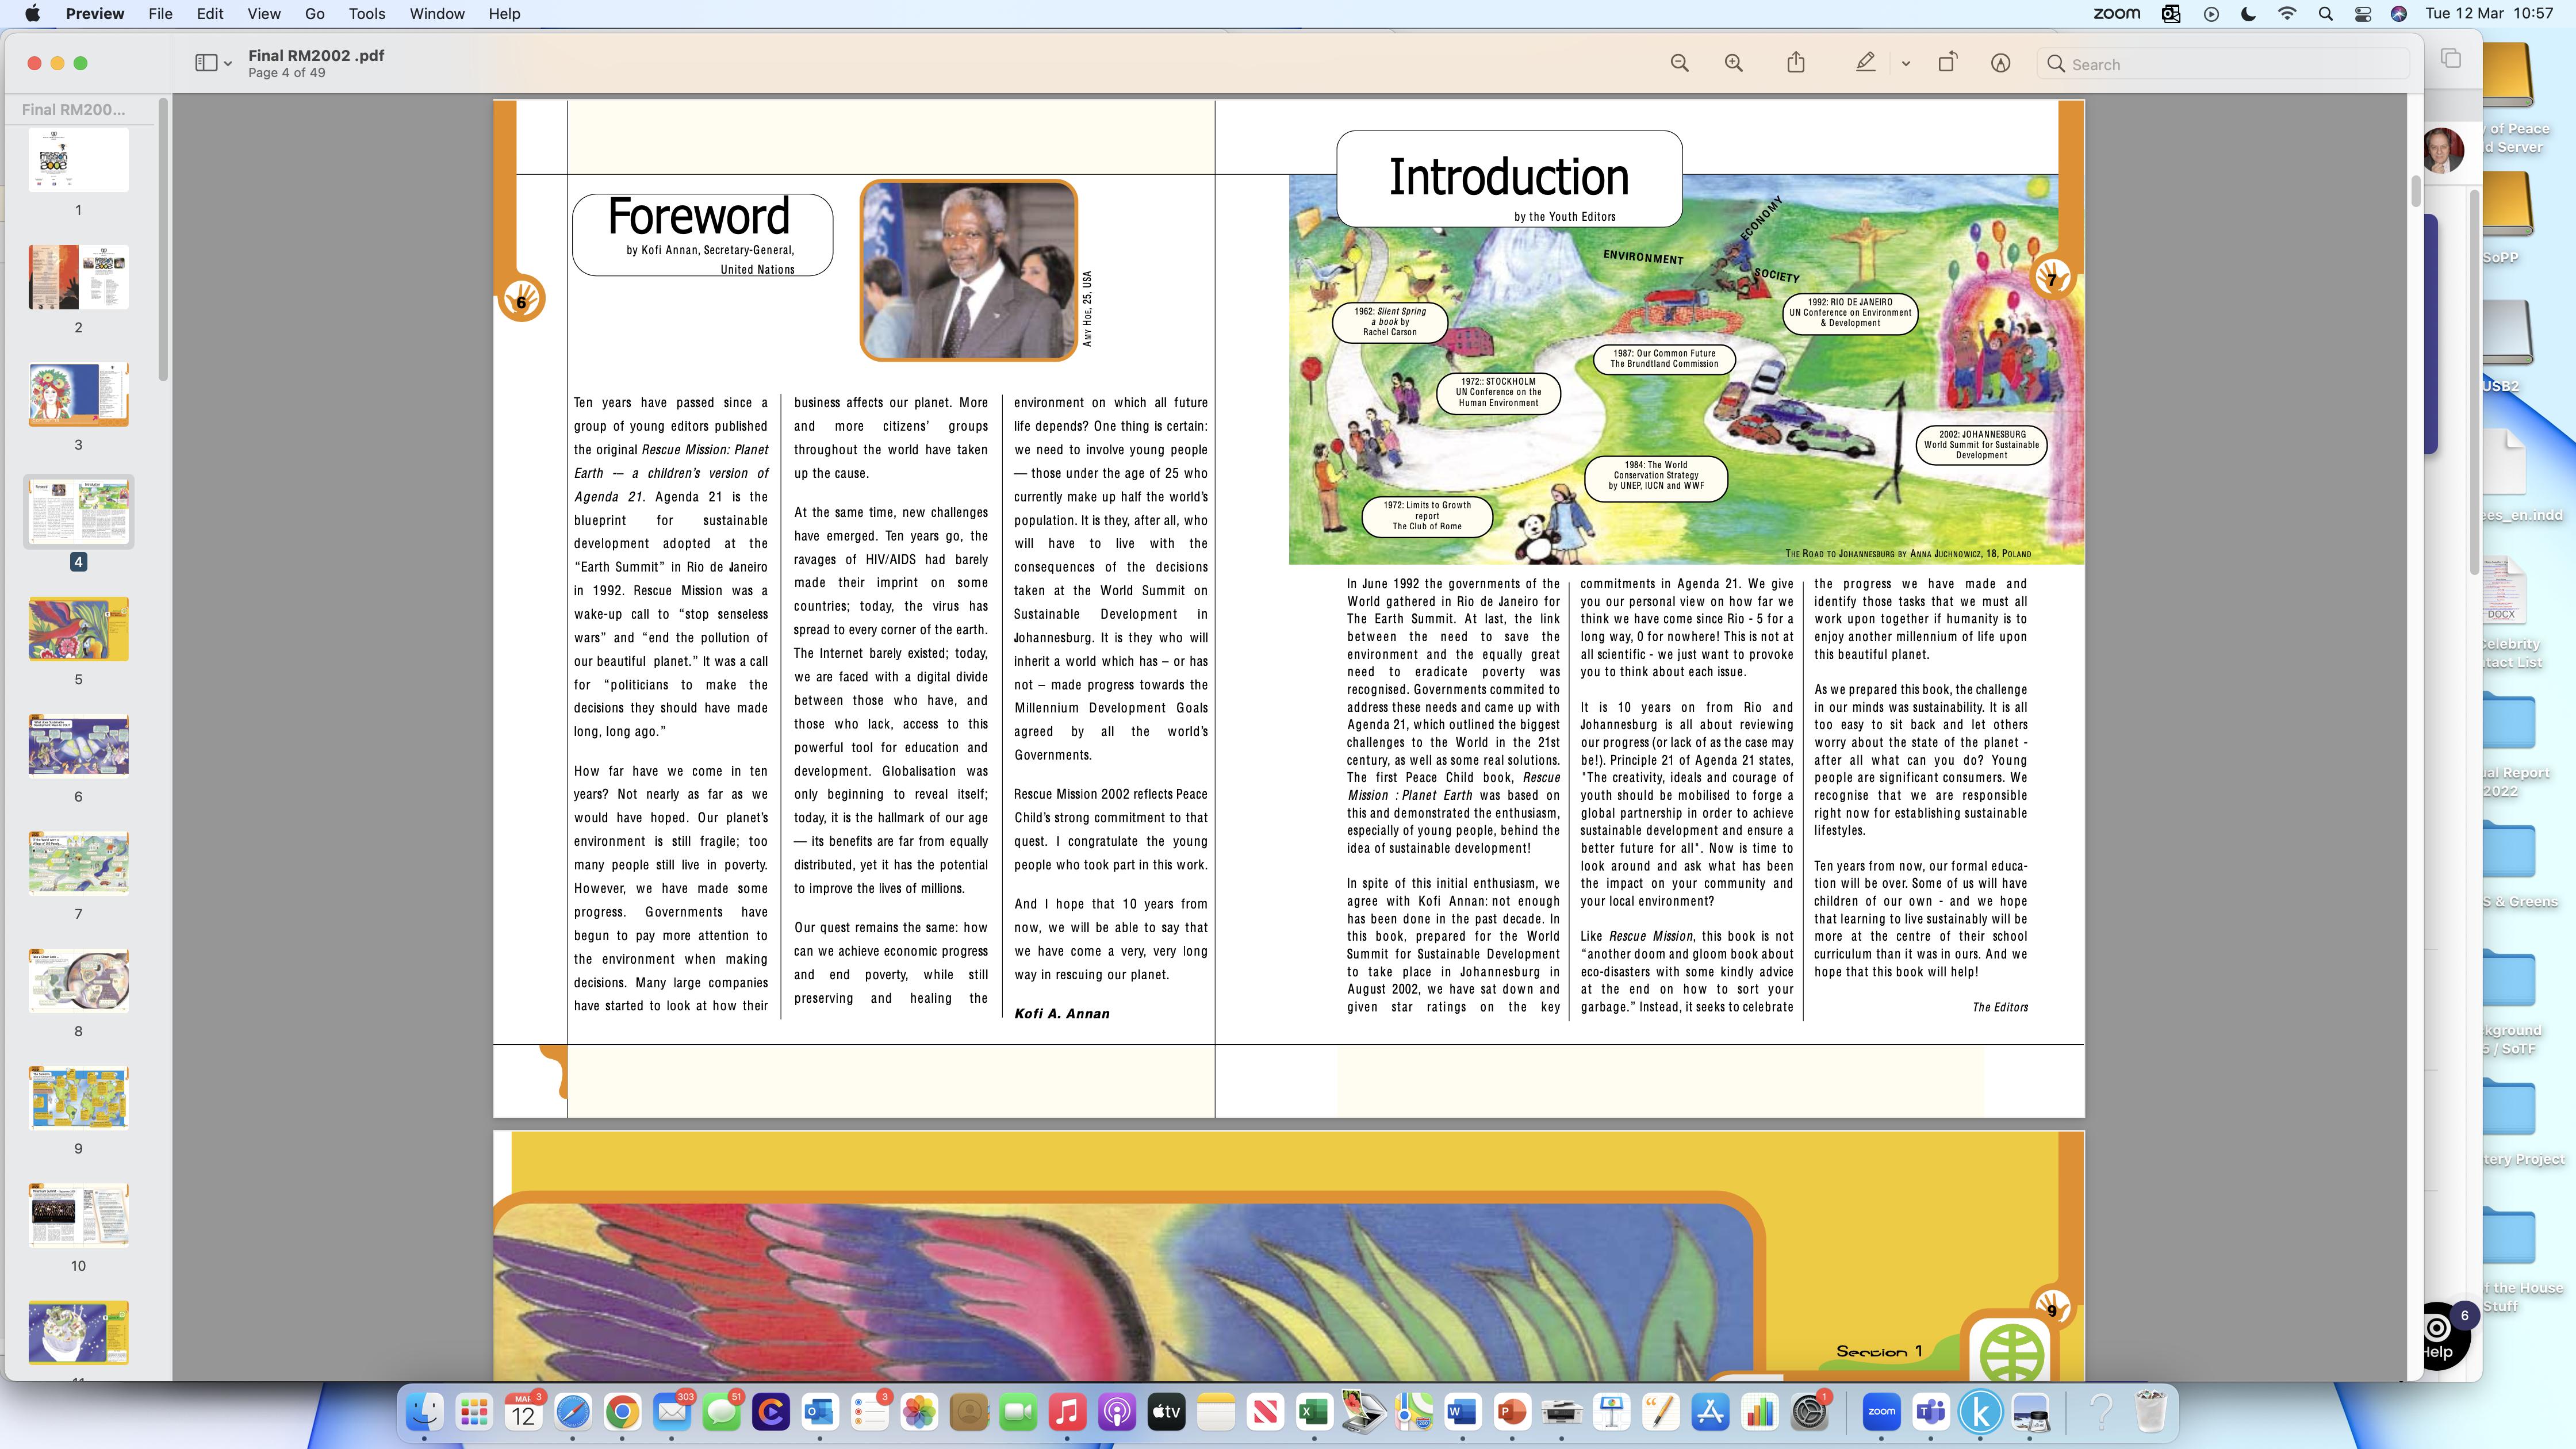Open Control Center toggles in menu bar

click(2362, 14)
